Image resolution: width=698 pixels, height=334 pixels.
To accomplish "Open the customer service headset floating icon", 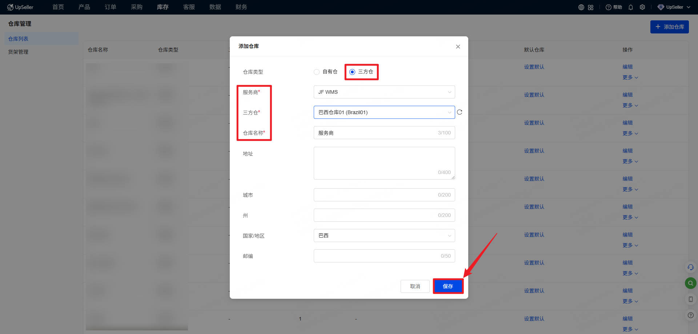I will click(690, 267).
